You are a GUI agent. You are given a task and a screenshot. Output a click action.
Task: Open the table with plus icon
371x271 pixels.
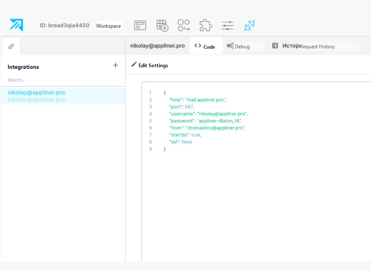(162, 25)
